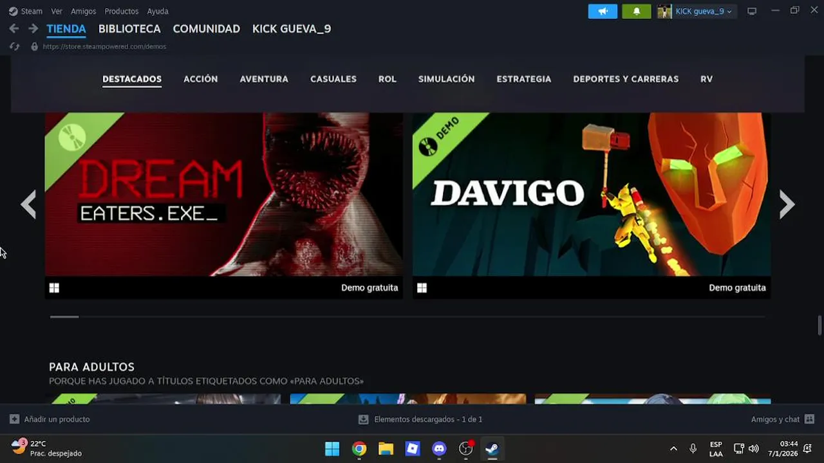
Task: Open the DAVIGO demo banner
Action: pyautogui.click(x=591, y=195)
